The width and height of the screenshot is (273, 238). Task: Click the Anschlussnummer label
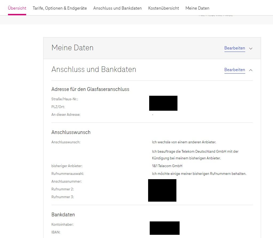[66, 182]
